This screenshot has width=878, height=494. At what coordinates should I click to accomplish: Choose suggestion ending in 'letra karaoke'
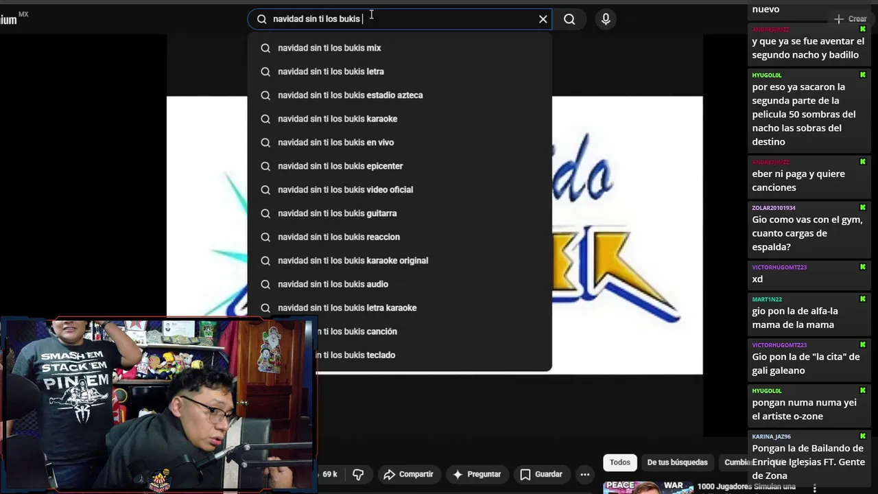pos(400,308)
